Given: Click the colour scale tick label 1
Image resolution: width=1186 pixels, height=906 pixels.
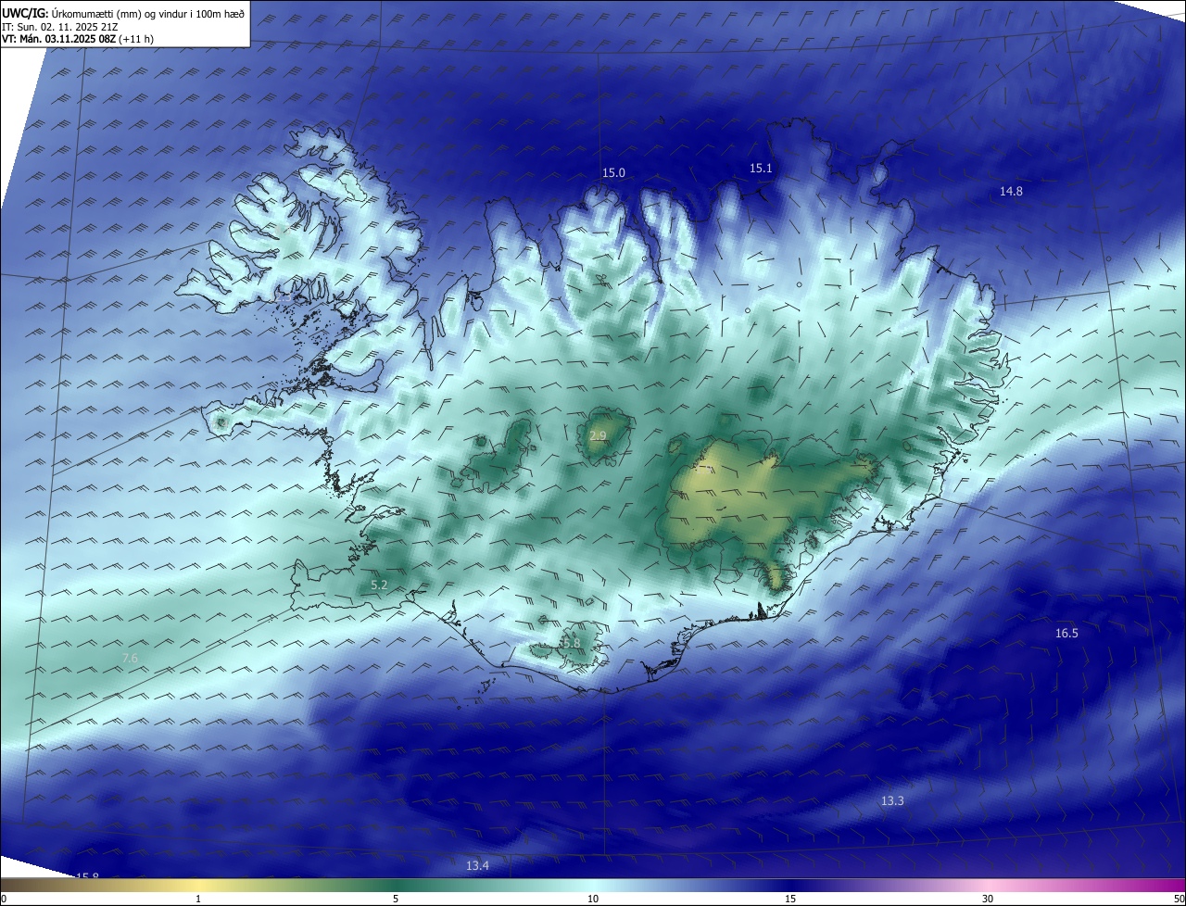Looking at the screenshot, I should pyautogui.click(x=198, y=899).
